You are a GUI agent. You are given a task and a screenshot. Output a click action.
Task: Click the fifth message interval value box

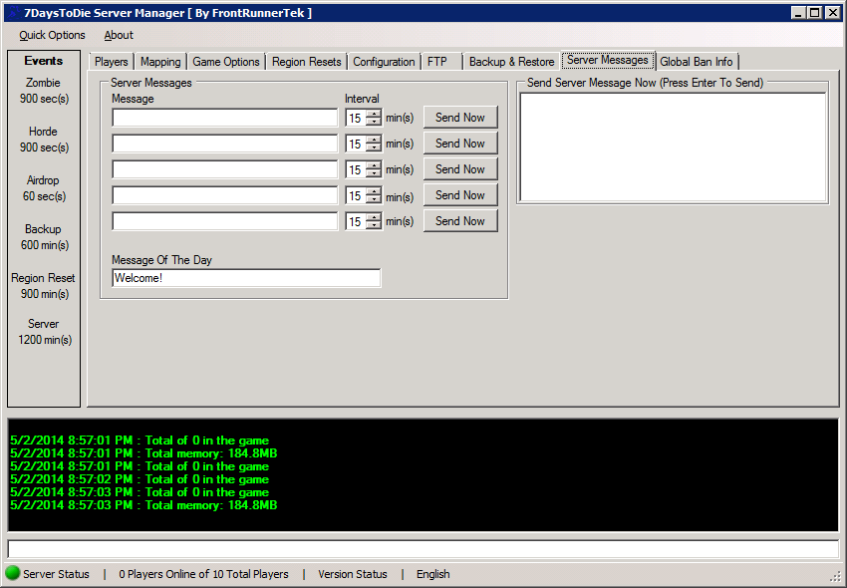(x=356, y=221)
